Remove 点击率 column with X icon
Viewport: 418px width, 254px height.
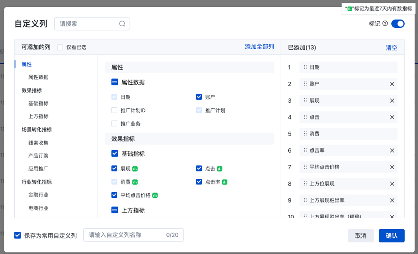coord(392,151)
